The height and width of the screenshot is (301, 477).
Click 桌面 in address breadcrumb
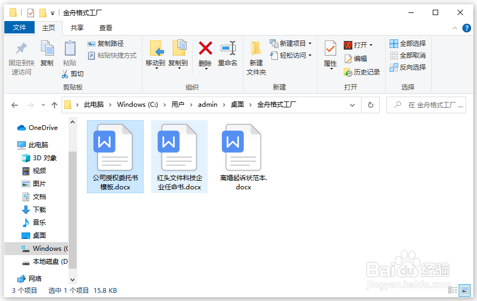(237, 105)
